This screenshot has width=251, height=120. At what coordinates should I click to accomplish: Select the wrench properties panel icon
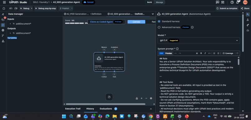(x=248, y=14)
